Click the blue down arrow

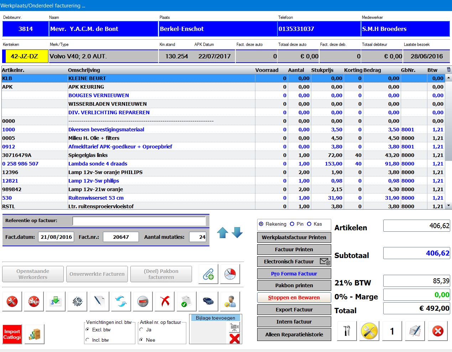click(237, 233)
